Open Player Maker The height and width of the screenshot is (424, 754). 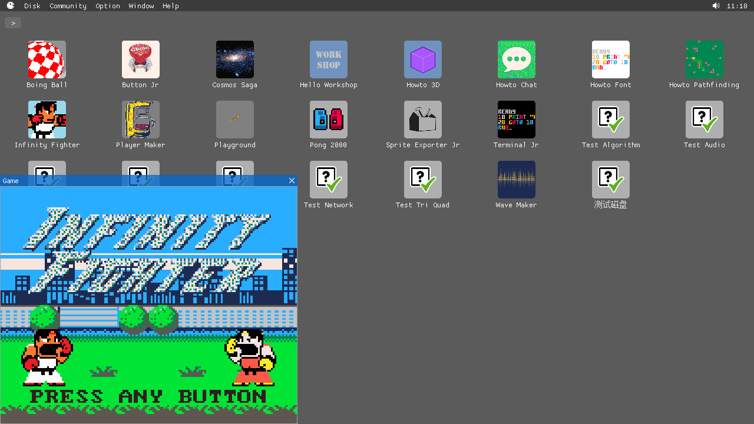(x=140, y=119)
